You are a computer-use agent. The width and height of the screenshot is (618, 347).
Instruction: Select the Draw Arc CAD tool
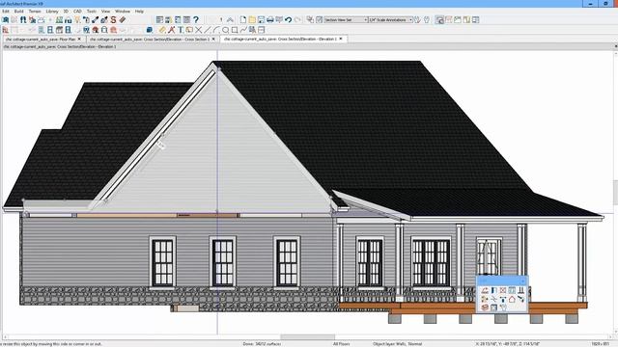coord(216,30)
